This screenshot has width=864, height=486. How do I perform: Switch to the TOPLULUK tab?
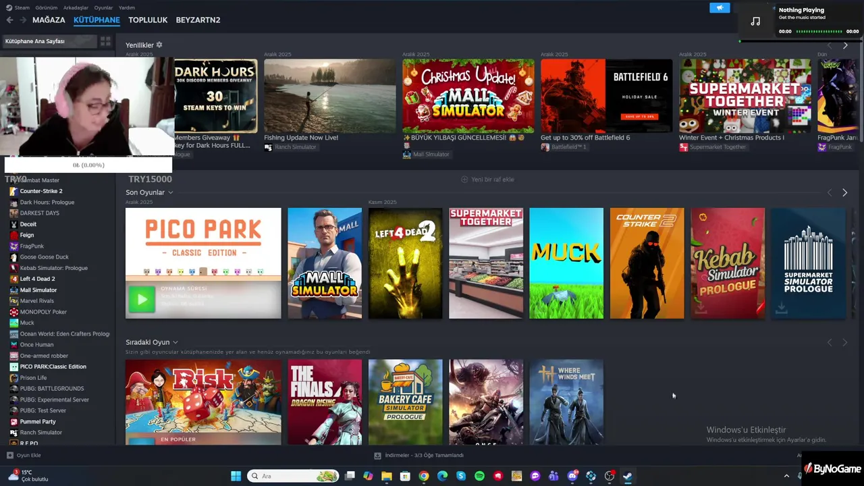[148, 20]
